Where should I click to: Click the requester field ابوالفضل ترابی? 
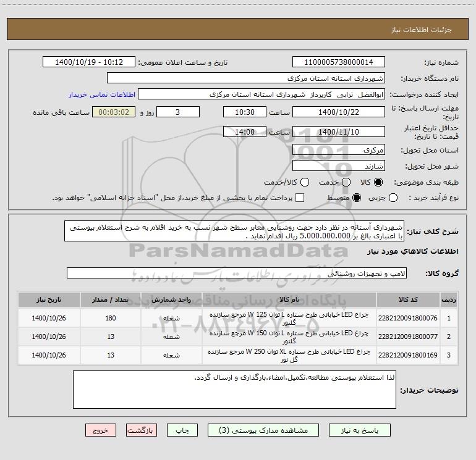pos(261,94)
